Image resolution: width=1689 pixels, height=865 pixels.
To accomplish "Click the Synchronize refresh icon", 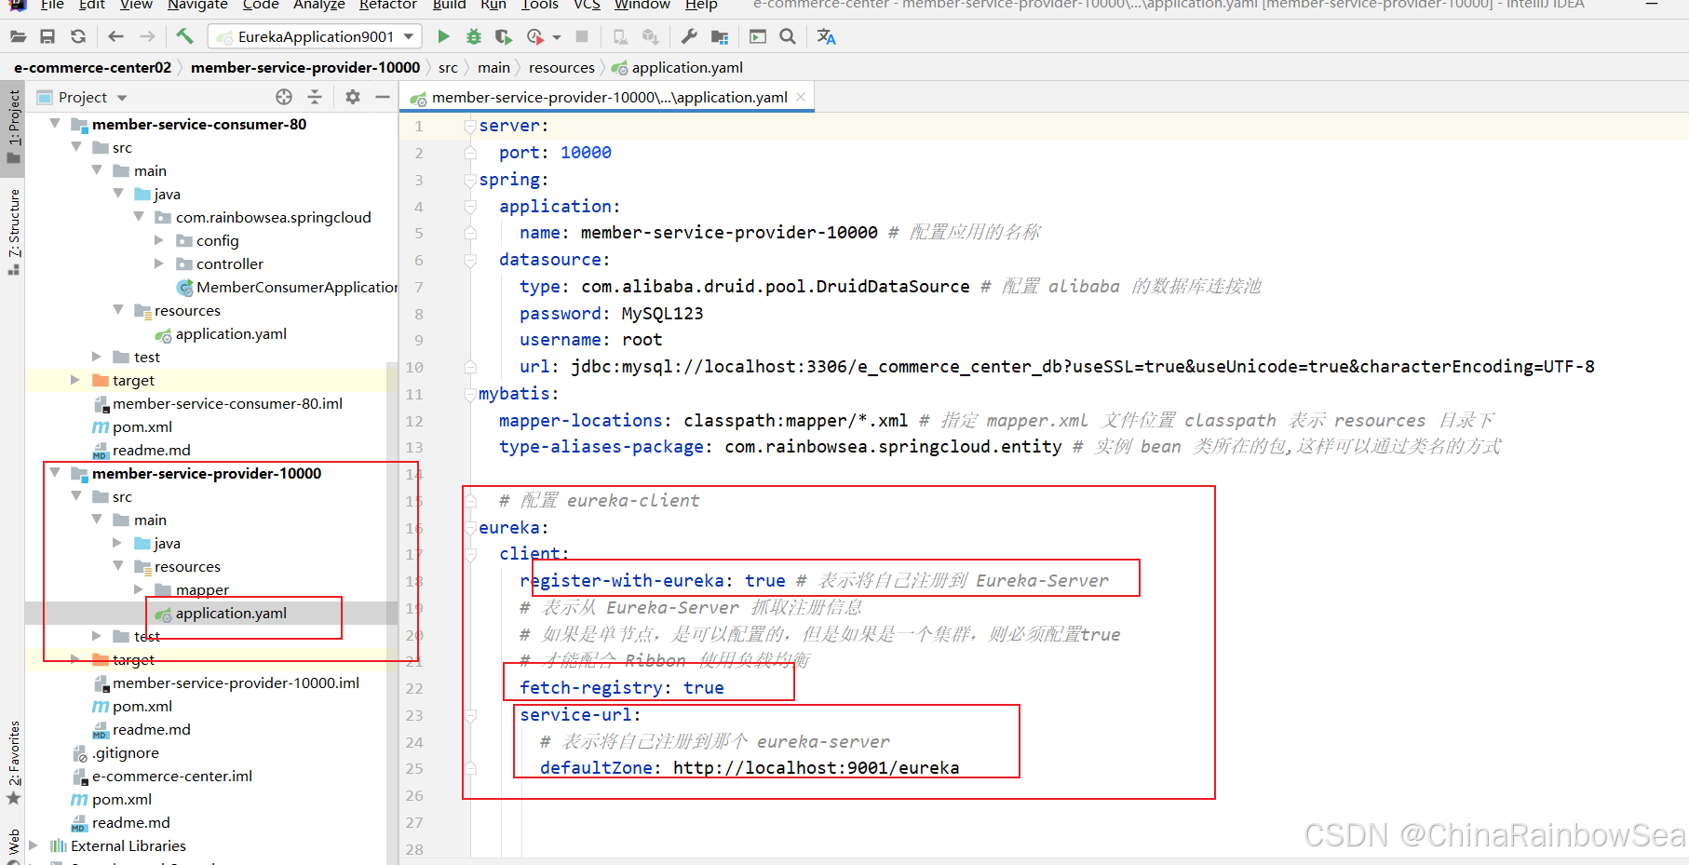I will click(x=78, y=36).
